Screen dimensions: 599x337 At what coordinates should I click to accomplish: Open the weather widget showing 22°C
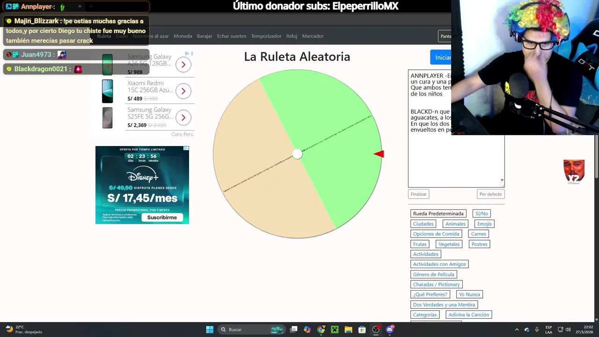click(23, 330)
